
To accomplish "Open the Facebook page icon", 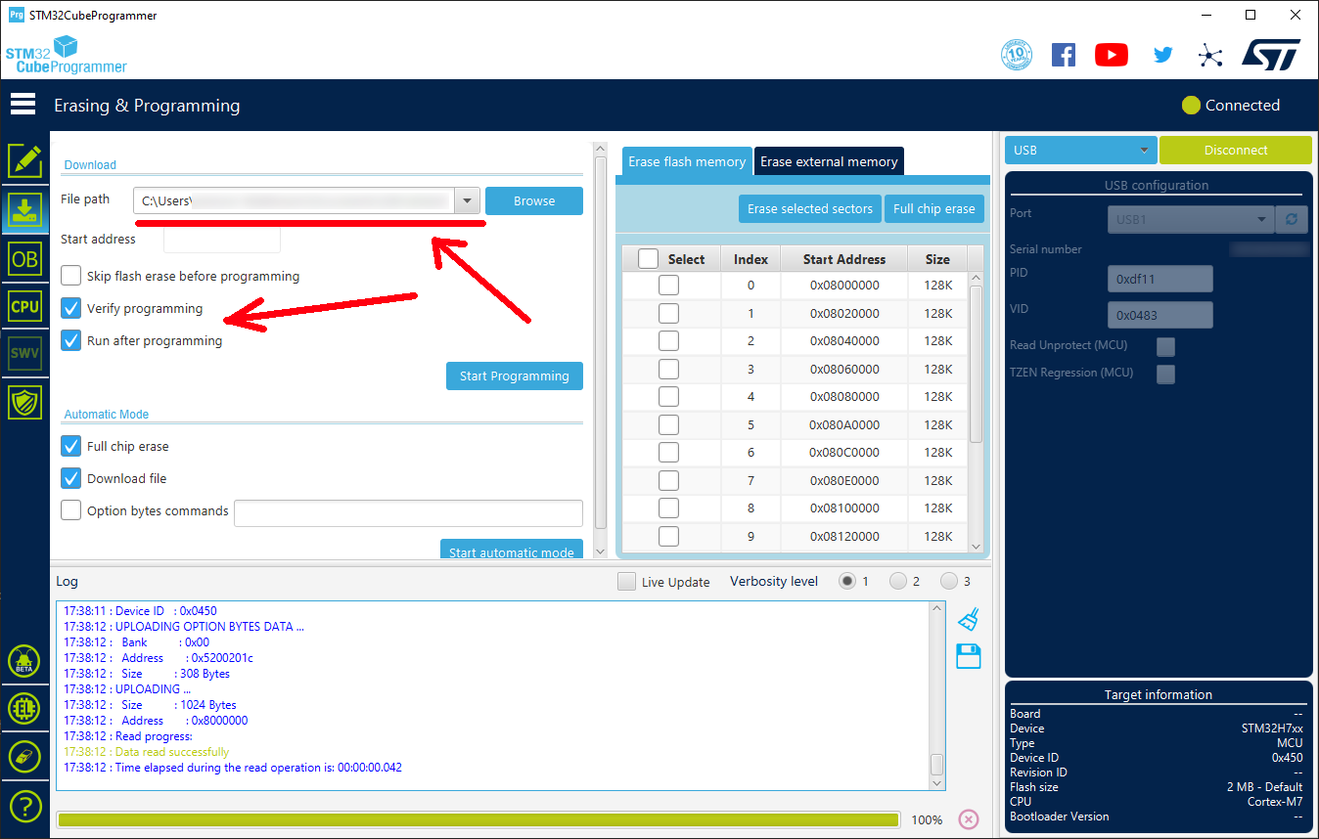I will pyautogui.click(x=1064, y=55).
